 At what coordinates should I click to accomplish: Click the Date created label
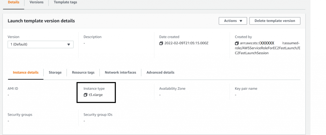[169, 37]
